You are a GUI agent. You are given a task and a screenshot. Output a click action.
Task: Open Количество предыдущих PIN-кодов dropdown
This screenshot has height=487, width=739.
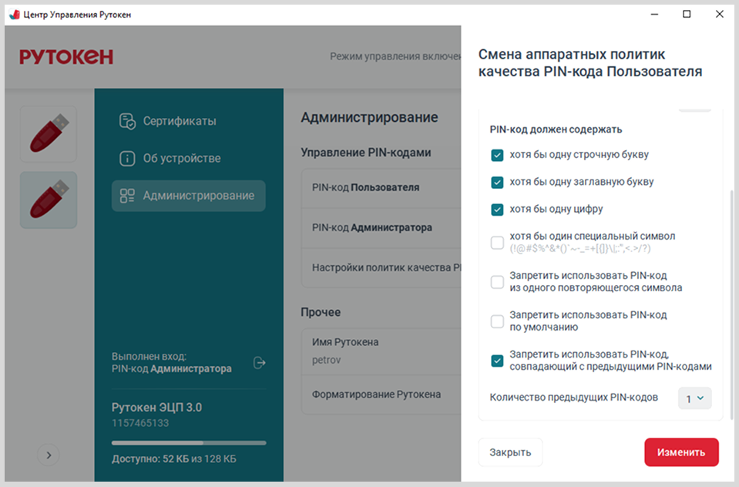pos(694,398)
